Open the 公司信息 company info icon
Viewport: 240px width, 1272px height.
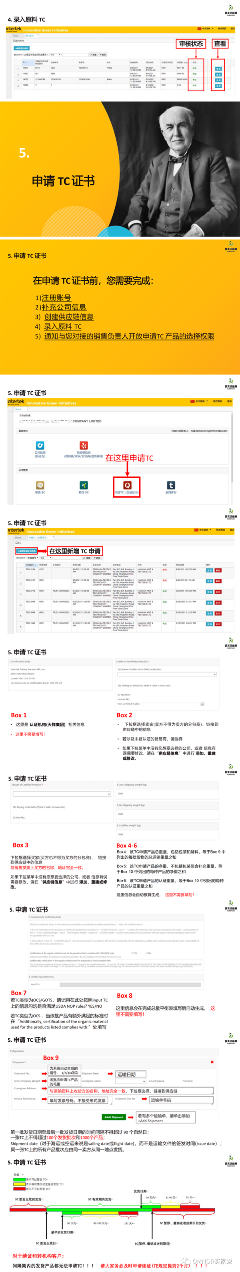tap(40, 445)
